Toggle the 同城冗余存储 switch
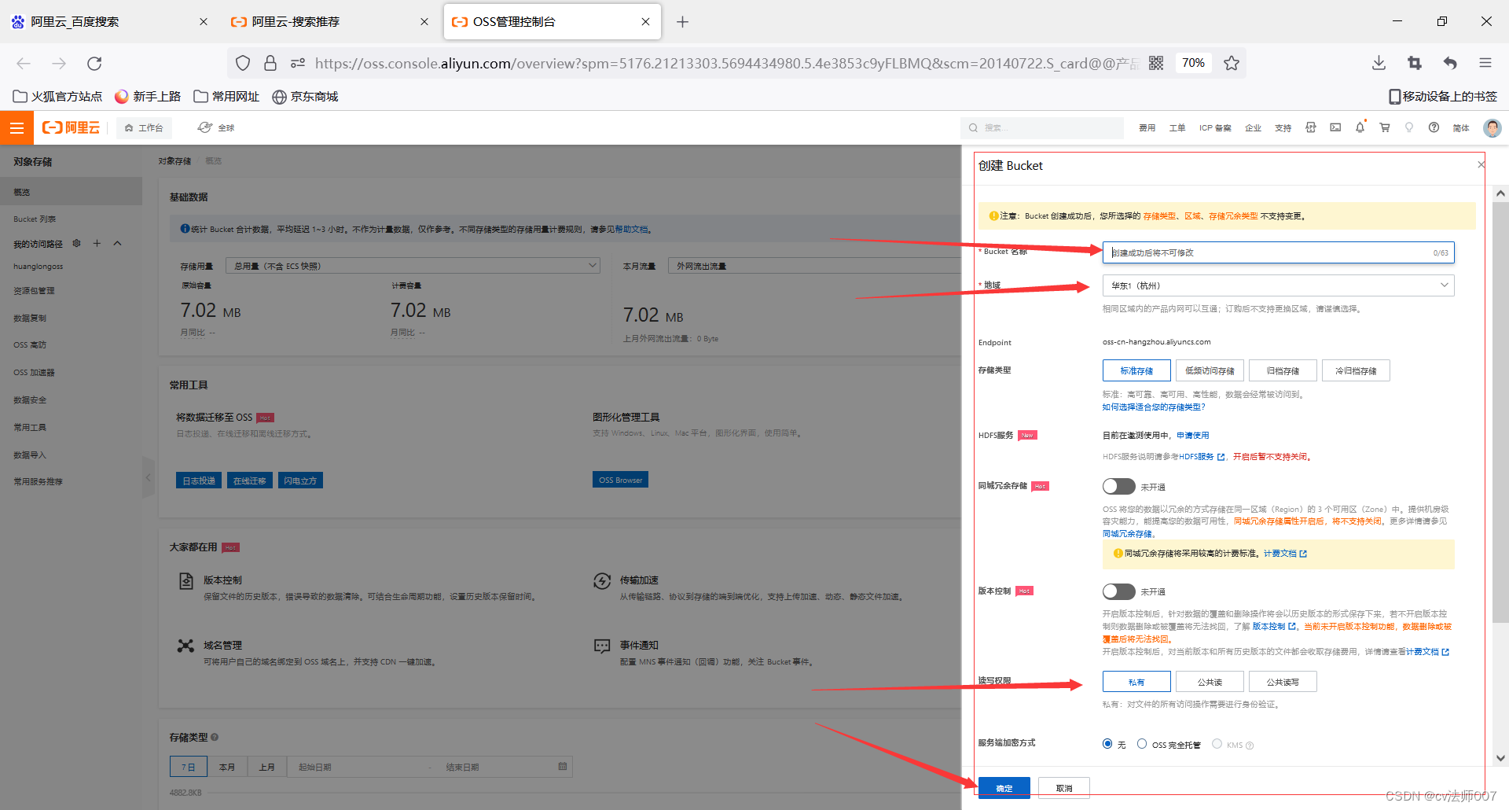 pos(1118,487)
